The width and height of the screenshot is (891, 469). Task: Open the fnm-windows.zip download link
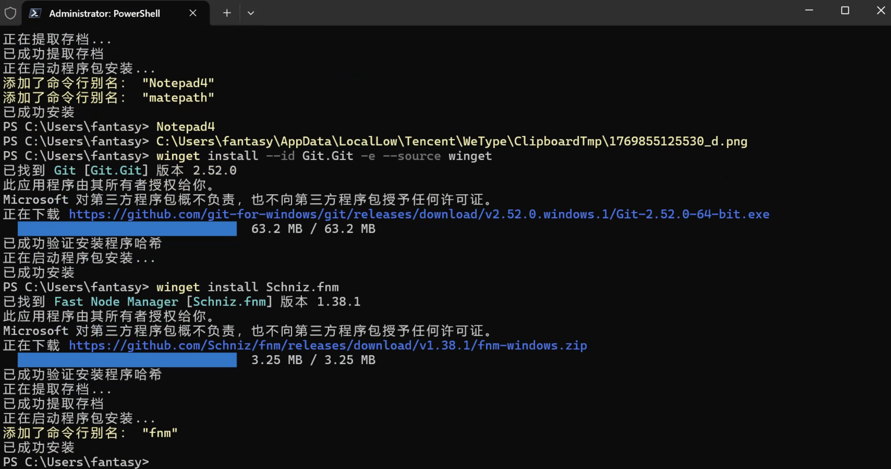point(328,346)
